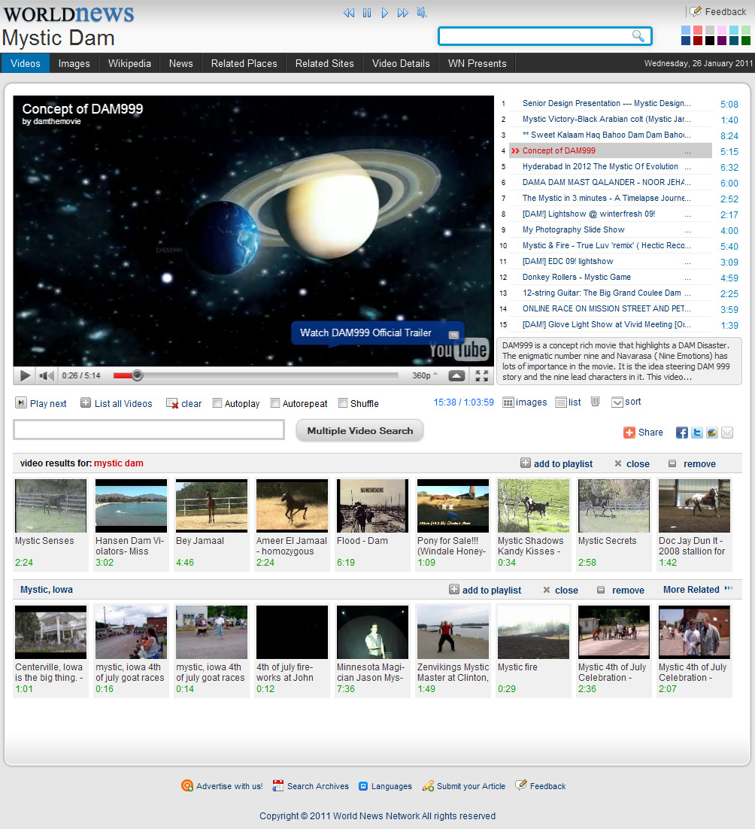The height and width of the screenshot is (829, 755).
Task: Enable the Autoplay checkbox
Action: [x=217, y=403]
